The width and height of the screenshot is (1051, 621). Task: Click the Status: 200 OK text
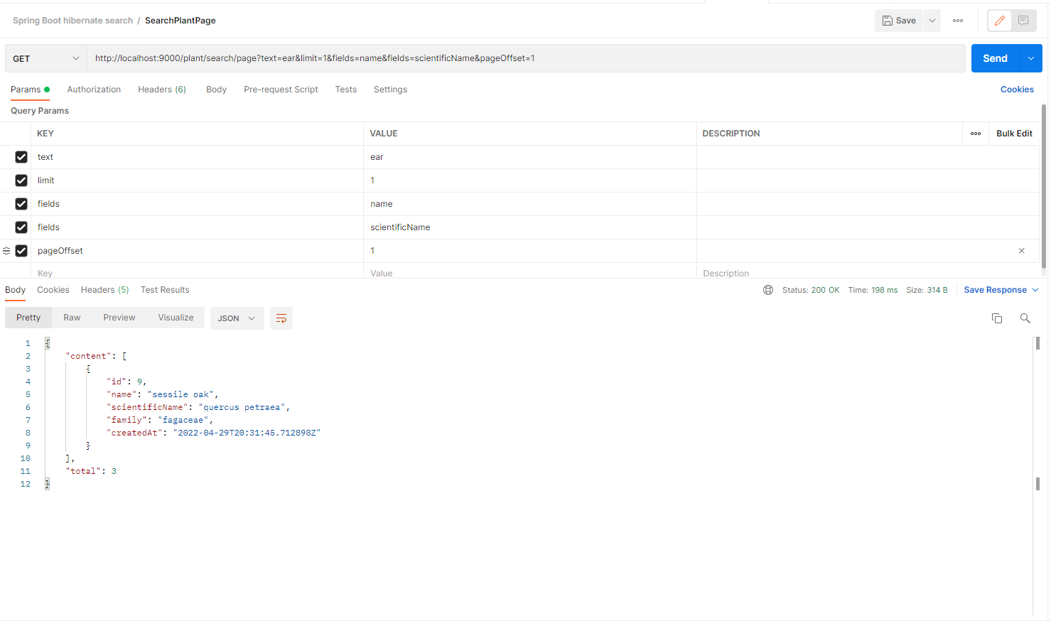point(811,290)
